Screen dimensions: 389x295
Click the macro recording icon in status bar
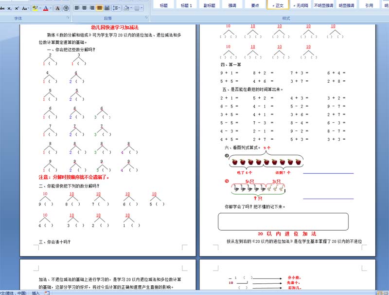47,293
